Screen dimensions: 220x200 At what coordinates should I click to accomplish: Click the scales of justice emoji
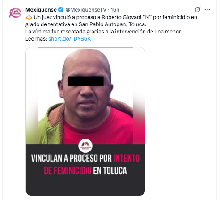point(29,17)
